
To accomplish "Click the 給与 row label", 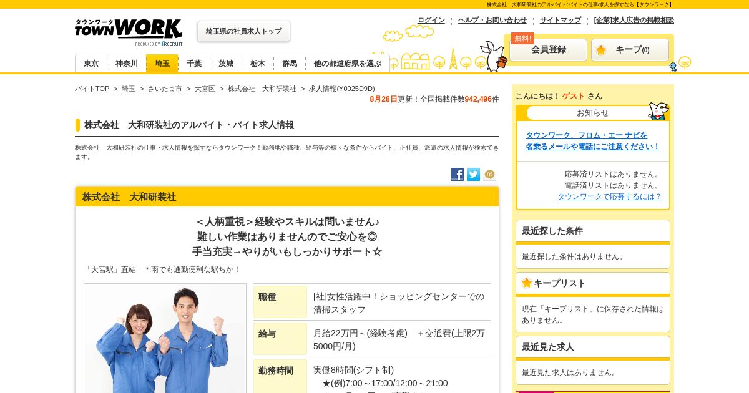I will [x=280, y=339].
